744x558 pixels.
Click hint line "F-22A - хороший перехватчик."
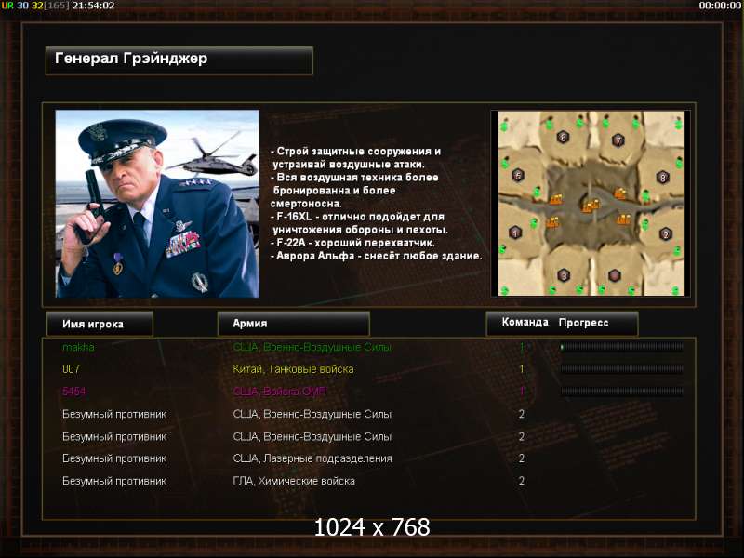(x=352, y=243)
